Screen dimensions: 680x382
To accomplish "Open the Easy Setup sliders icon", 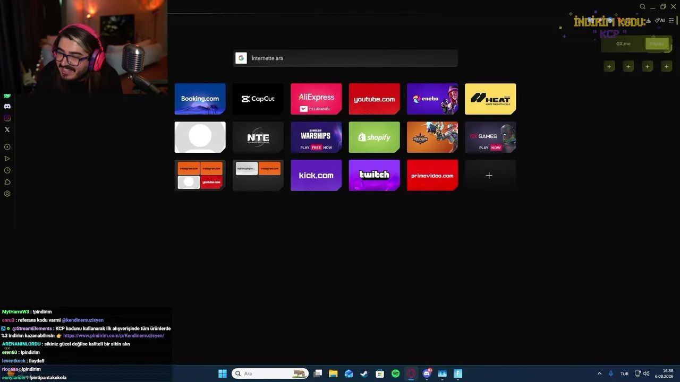I will (x=671, y=21).
